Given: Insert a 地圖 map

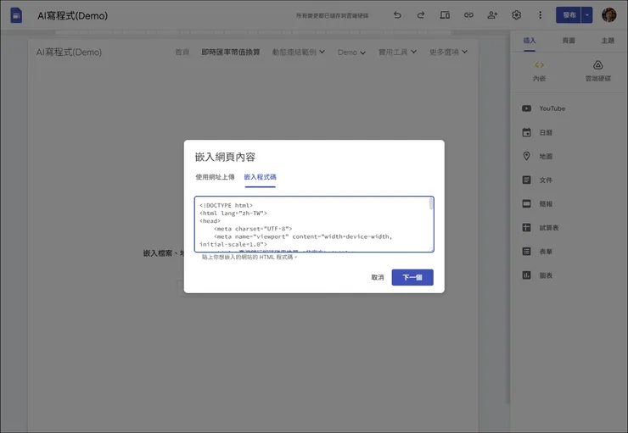Looking at the screenshot, I should (x=537, y=156).
